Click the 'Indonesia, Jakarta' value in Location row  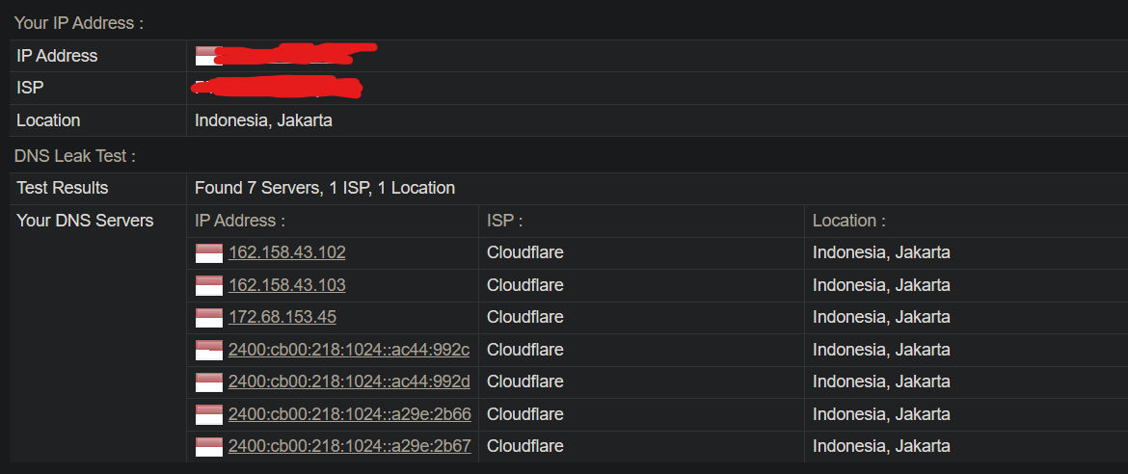pyautogui.click(x=263, y=120)
